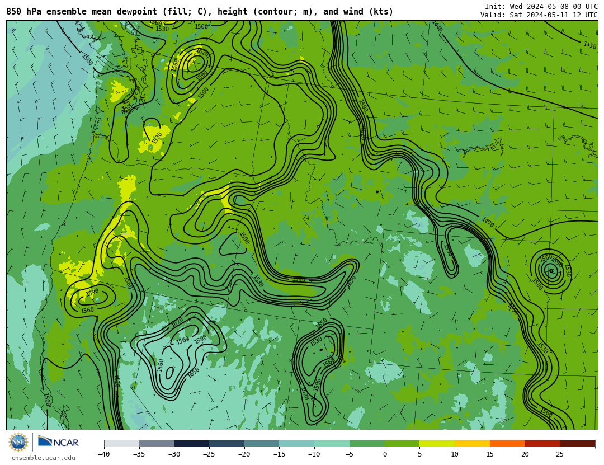The width and height of the screenshot is (604, 465).
Task: Click the colorbar label '-25'
Action: coord(209,454)
